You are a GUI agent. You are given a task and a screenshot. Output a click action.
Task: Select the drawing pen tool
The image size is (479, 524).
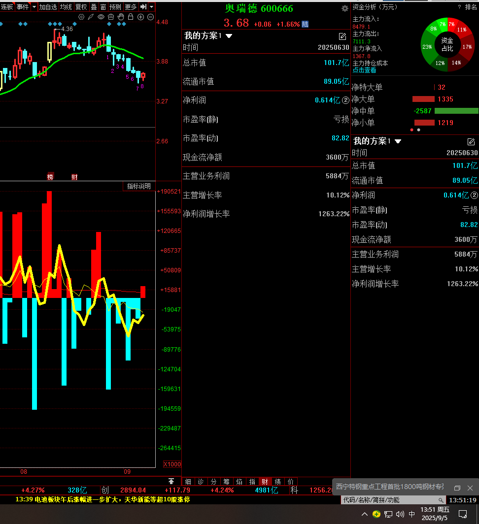coord(91,17)
